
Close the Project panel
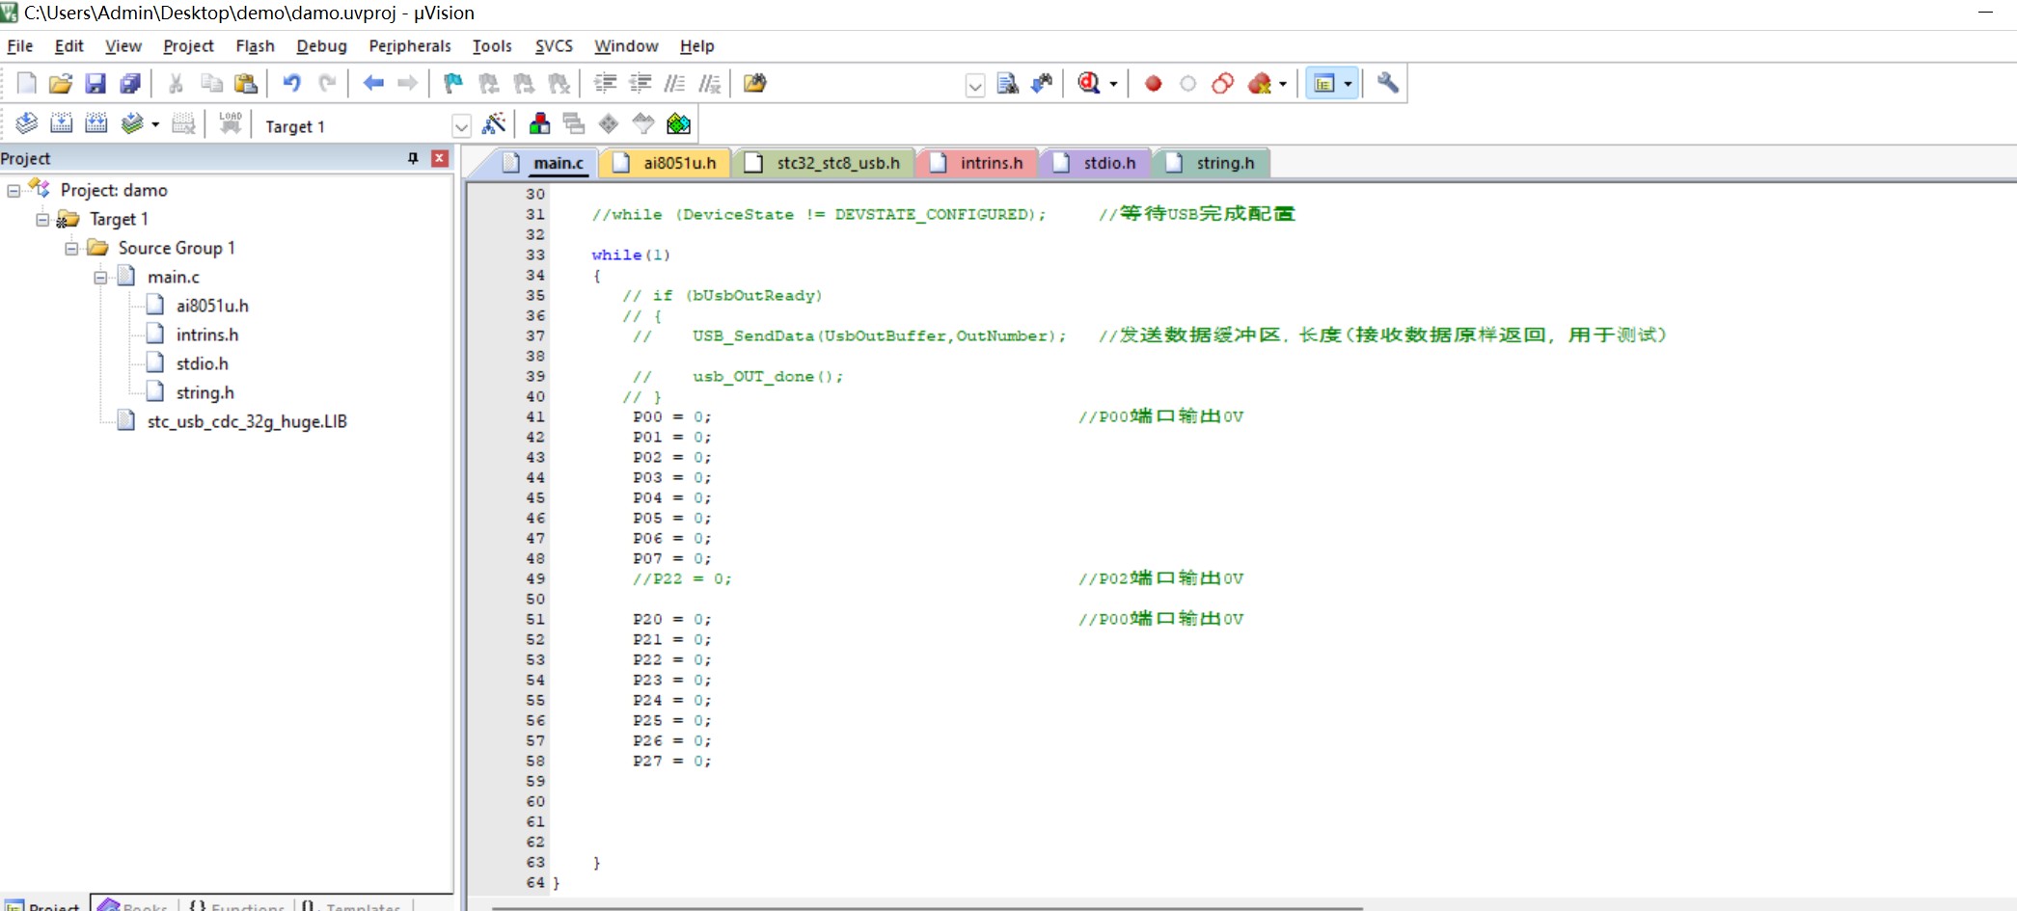pyautogui.click(x=440, y=158)
